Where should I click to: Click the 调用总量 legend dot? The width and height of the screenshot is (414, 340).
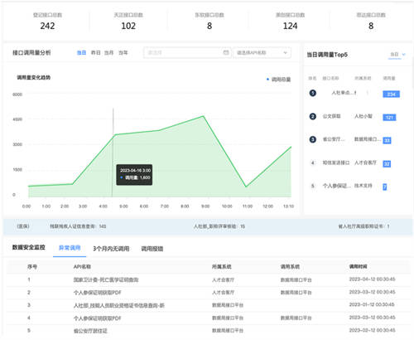(267, 80)
